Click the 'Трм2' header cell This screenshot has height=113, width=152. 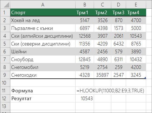point(102,12)
